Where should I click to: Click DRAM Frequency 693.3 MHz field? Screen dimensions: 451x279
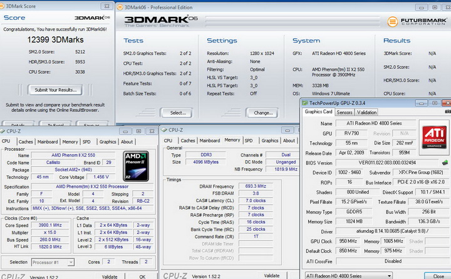click(256, 186)
